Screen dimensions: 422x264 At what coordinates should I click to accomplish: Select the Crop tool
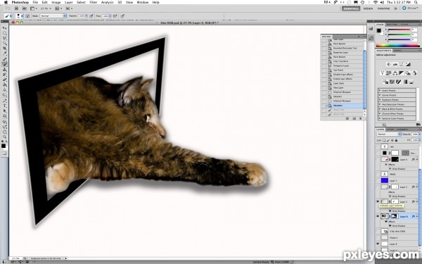click(x=5, y=48)
